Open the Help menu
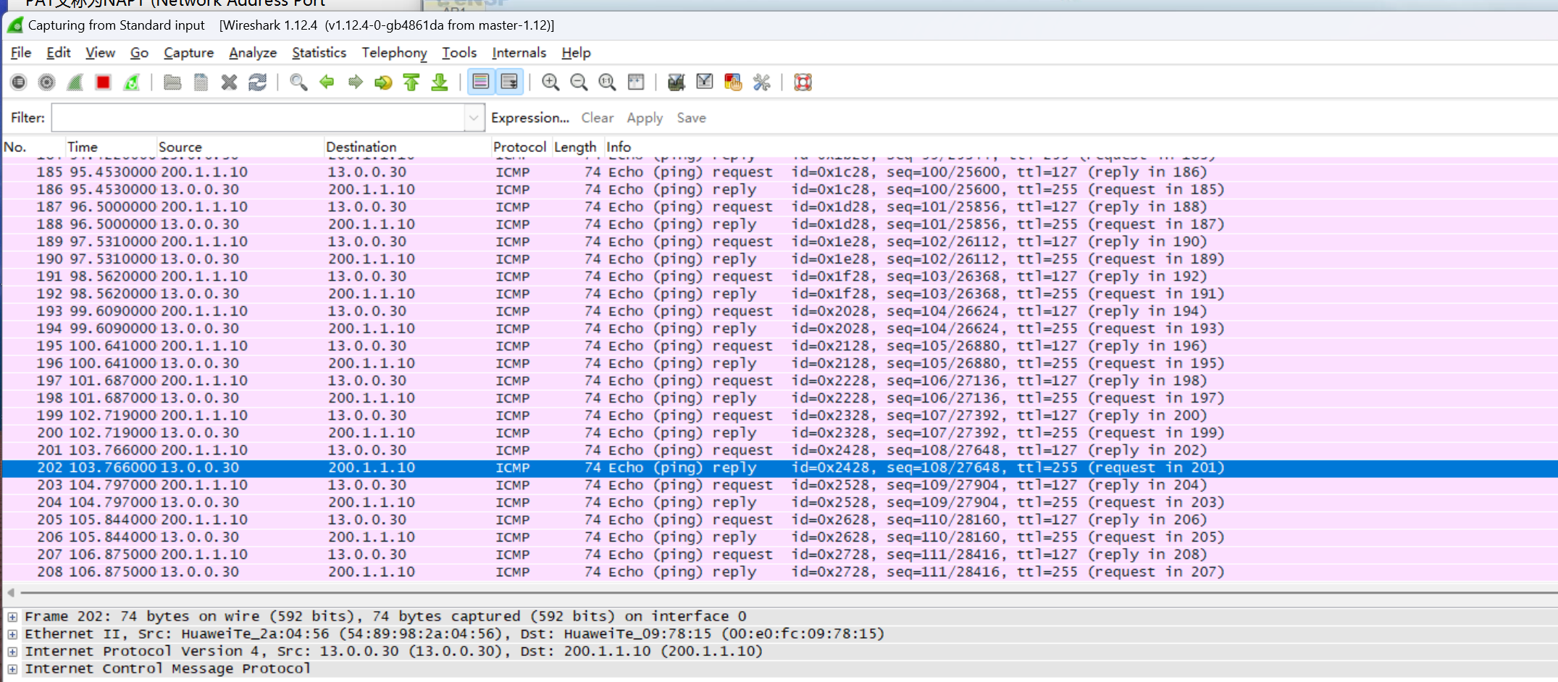 (576, 53)
